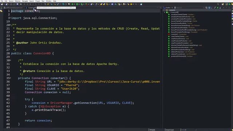
Task: Open the Debug configurations dropdown arrow
Action: pyautogui.click(x=74, y=4)
